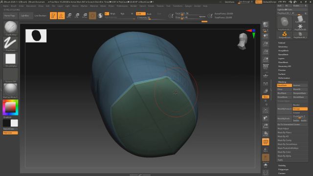
Task: Toggle the Groups option in masking
Action: click(x=300, y=109)
